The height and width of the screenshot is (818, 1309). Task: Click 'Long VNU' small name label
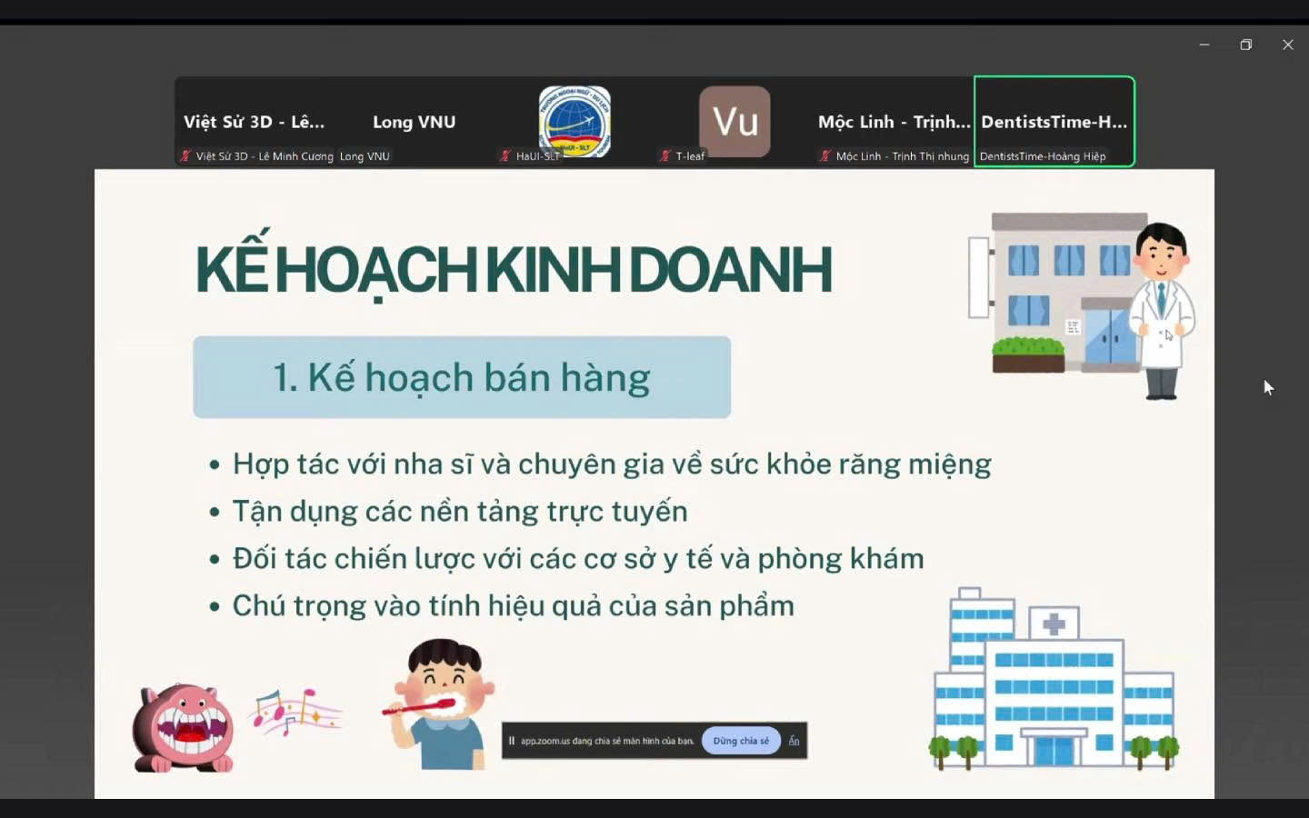(x=365, y=156)
